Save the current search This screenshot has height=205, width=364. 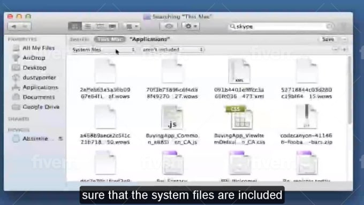pyautogui.click(x=328, y=39)
